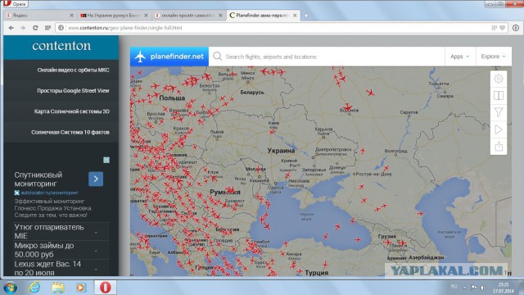This screenshot has width=524, height=295.
Task: Click the magnifier search icon
Action: tap(217, 57)
